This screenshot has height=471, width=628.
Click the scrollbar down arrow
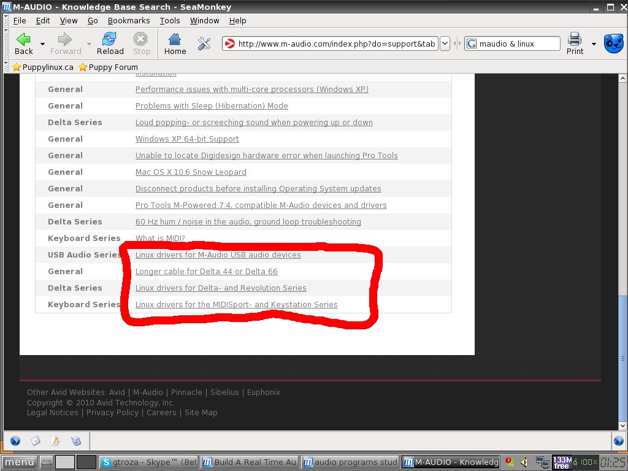(x=622, y=426)
